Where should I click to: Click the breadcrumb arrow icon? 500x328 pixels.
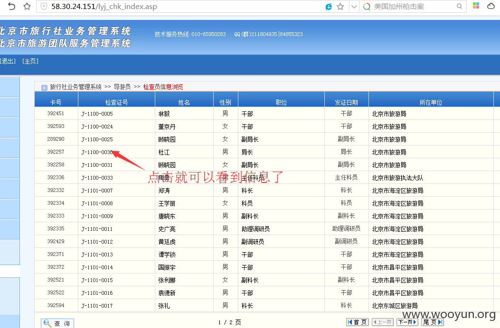pyautogui.click(x=44, y=88)
